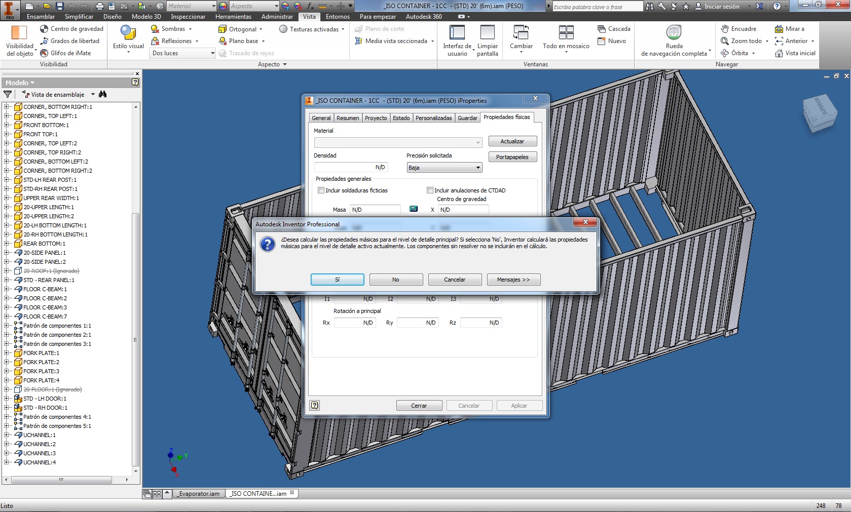The image size is (851, 512).
Task: Expand the STD - LH DOOR:1 tree node
Action: 7,399
